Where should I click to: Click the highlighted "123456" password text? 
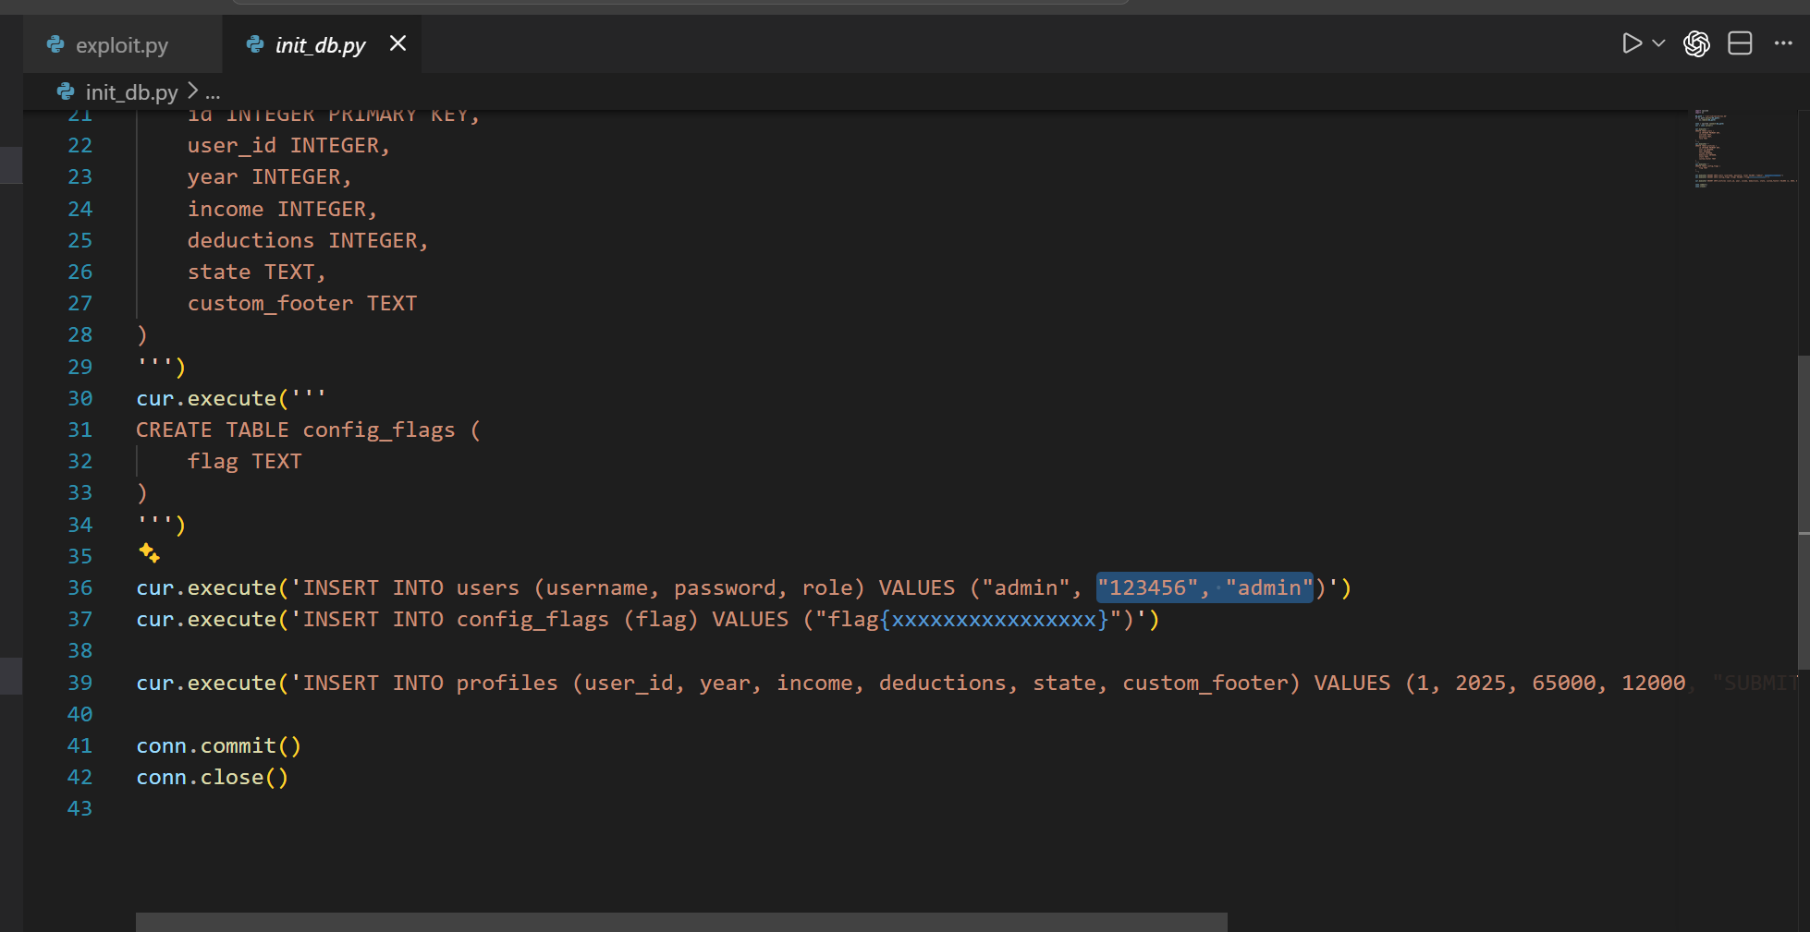1147,587
